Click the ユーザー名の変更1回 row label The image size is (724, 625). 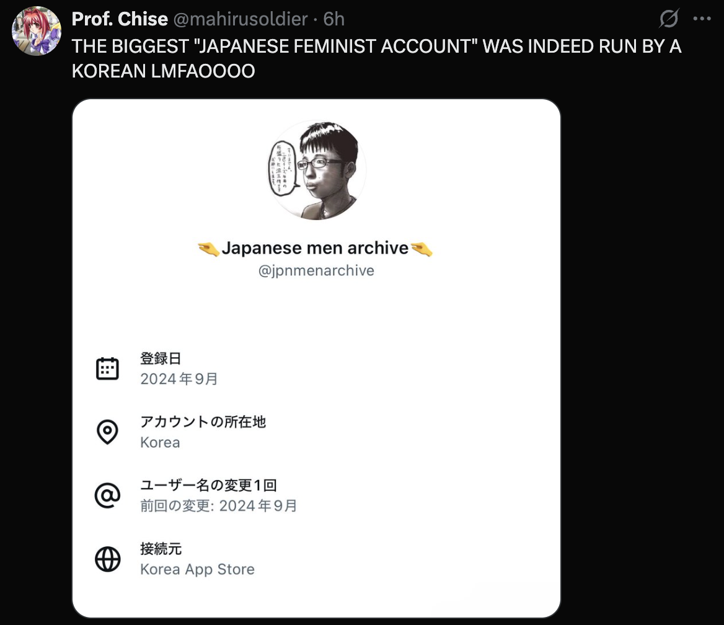coord(209,485)
